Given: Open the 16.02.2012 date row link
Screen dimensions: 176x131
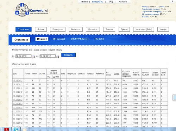Looking at the screenshot, I should [x=18, y=92].
